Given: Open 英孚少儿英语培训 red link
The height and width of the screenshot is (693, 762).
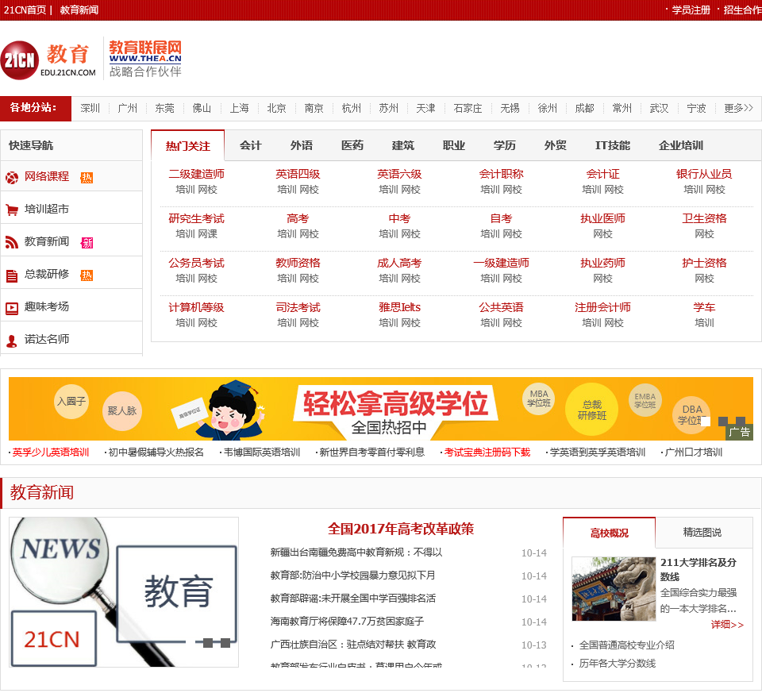Looking at the screenshot, I should (51, 452).
